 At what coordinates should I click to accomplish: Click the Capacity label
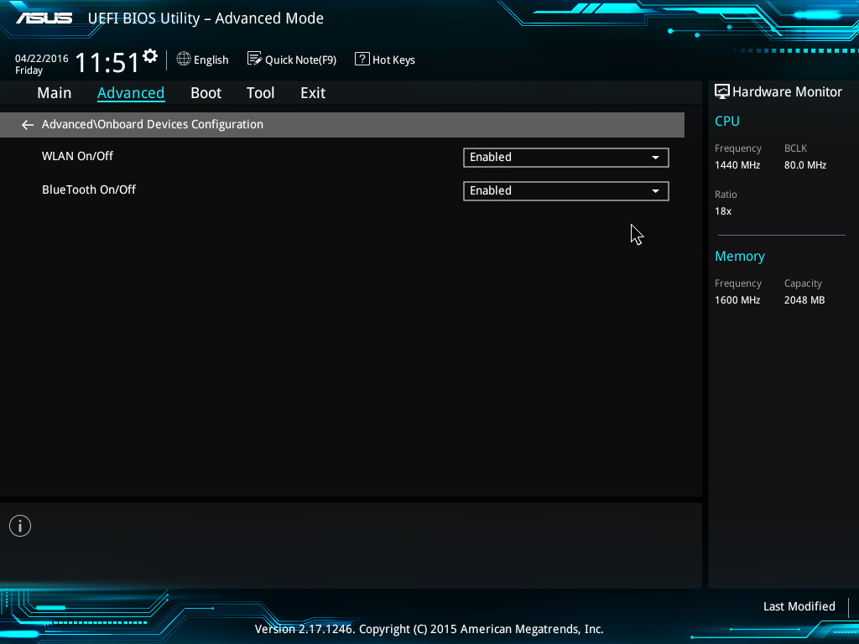coord(803,283)
